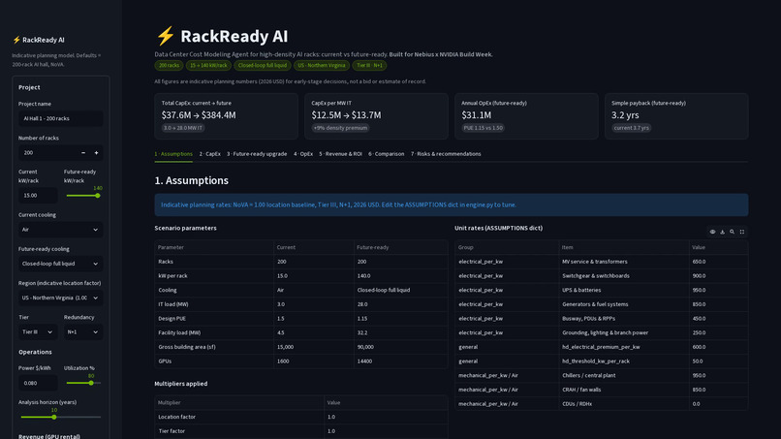Switch to the 4 · OpEx tab

point(303,154)
